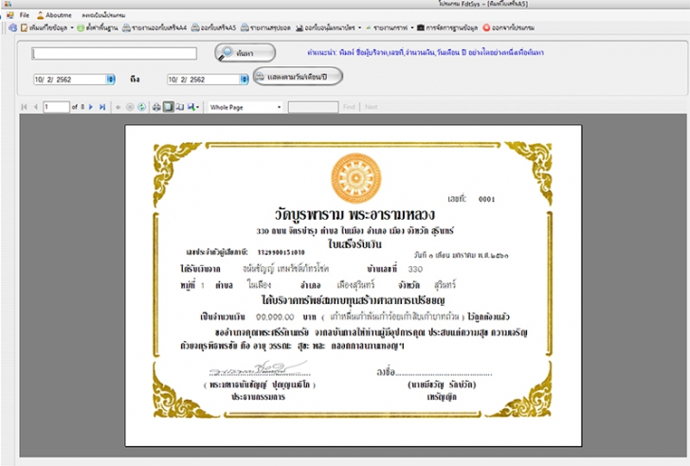The height and width of the screenshot is (466, 690).
Task: Toggle the print layout view icon
Action: click(168, 107)
